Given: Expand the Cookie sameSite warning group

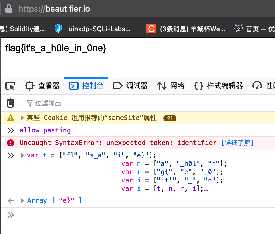Looking at the screenshot, I should pyautogui.click(x=22, y=118).
